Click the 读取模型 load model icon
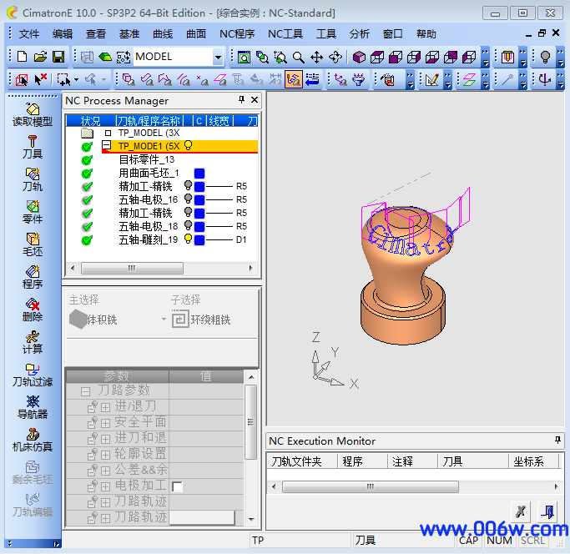 32,114
